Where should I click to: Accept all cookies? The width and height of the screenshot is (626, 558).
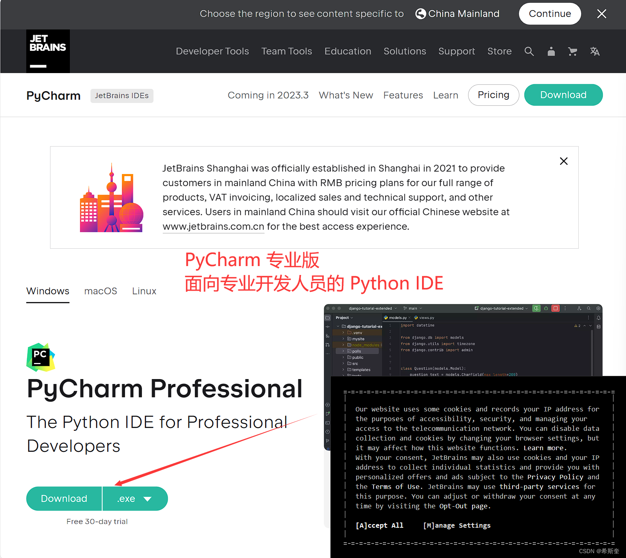click(x=379, y=525)
